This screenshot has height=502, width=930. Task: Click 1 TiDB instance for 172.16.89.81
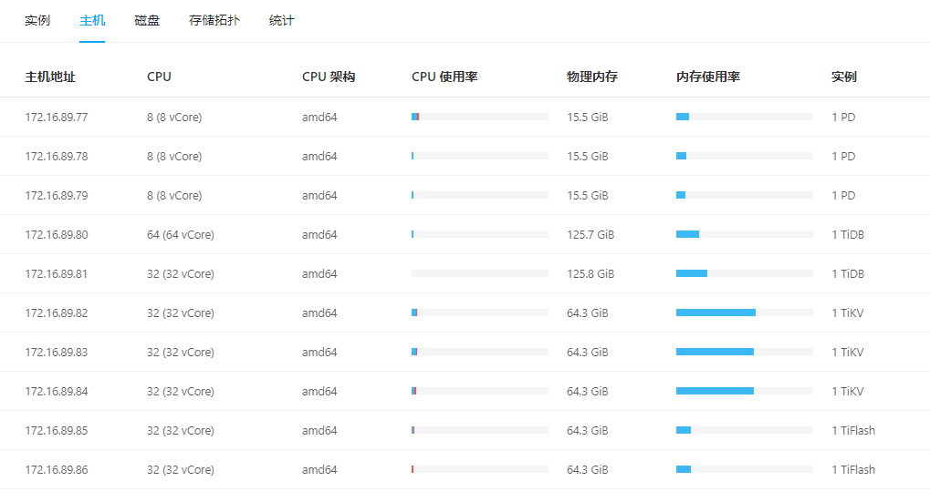(x=848, y=273)
